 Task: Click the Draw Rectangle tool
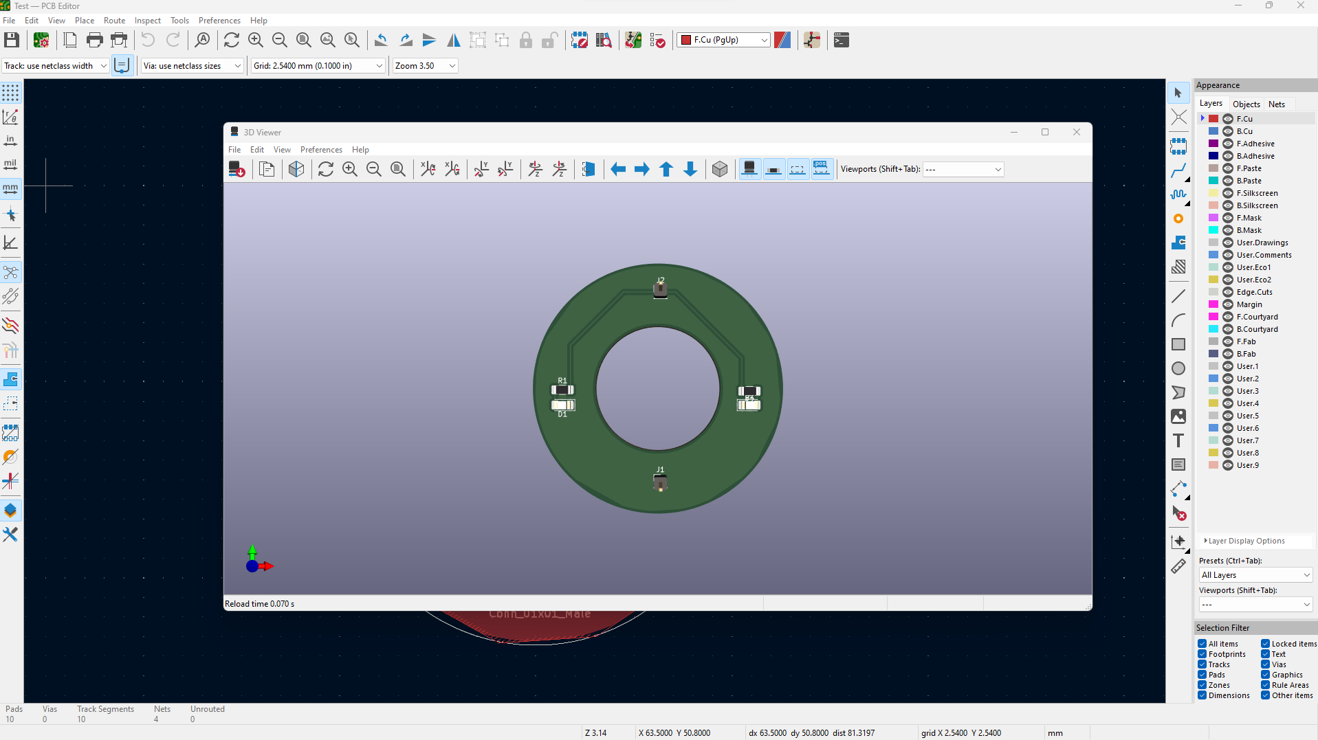pos(1178,344)
